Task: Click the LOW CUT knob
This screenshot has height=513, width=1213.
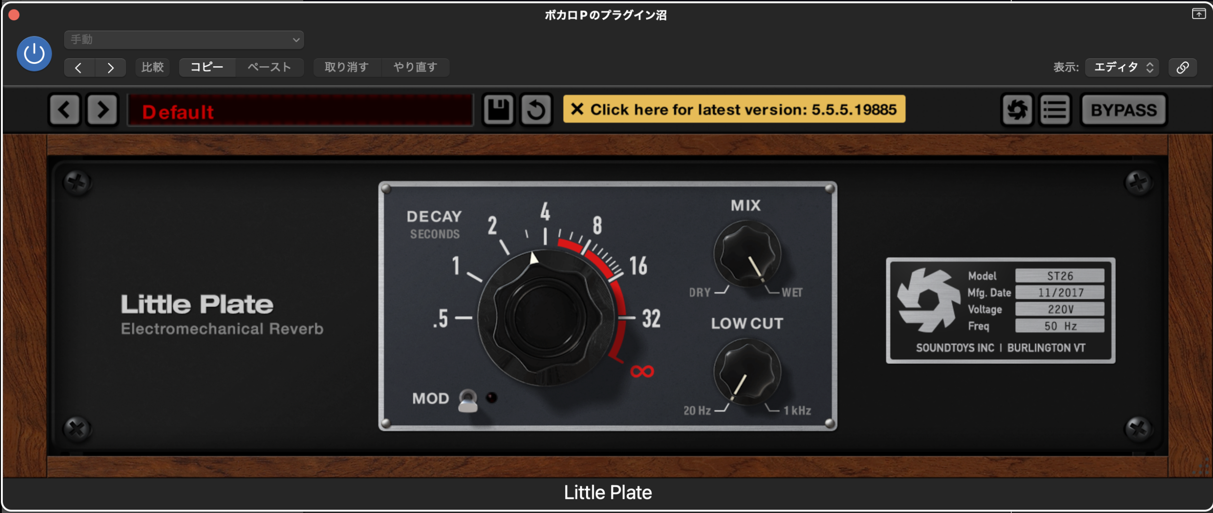Action: pos(747,372)
